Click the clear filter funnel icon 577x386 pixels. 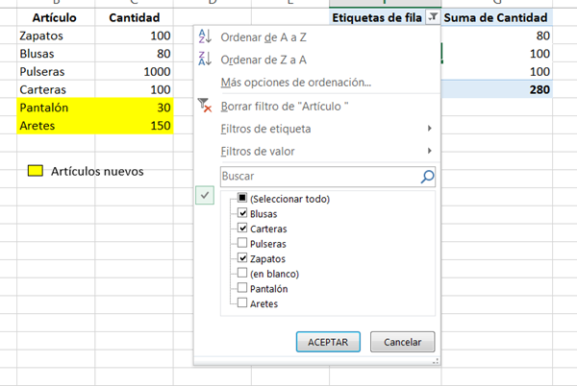click(x=204, y=107)
